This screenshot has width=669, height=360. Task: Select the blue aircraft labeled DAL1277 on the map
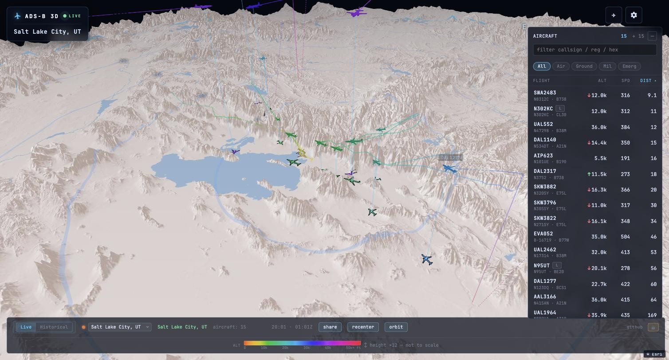click(x=449, y=168)
